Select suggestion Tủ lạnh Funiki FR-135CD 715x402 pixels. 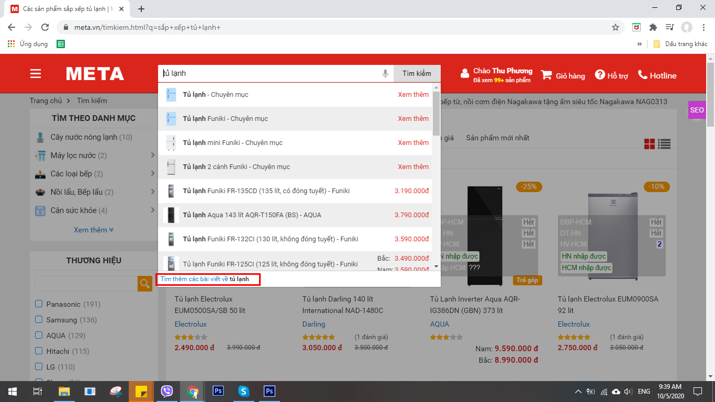click(295, 191)
